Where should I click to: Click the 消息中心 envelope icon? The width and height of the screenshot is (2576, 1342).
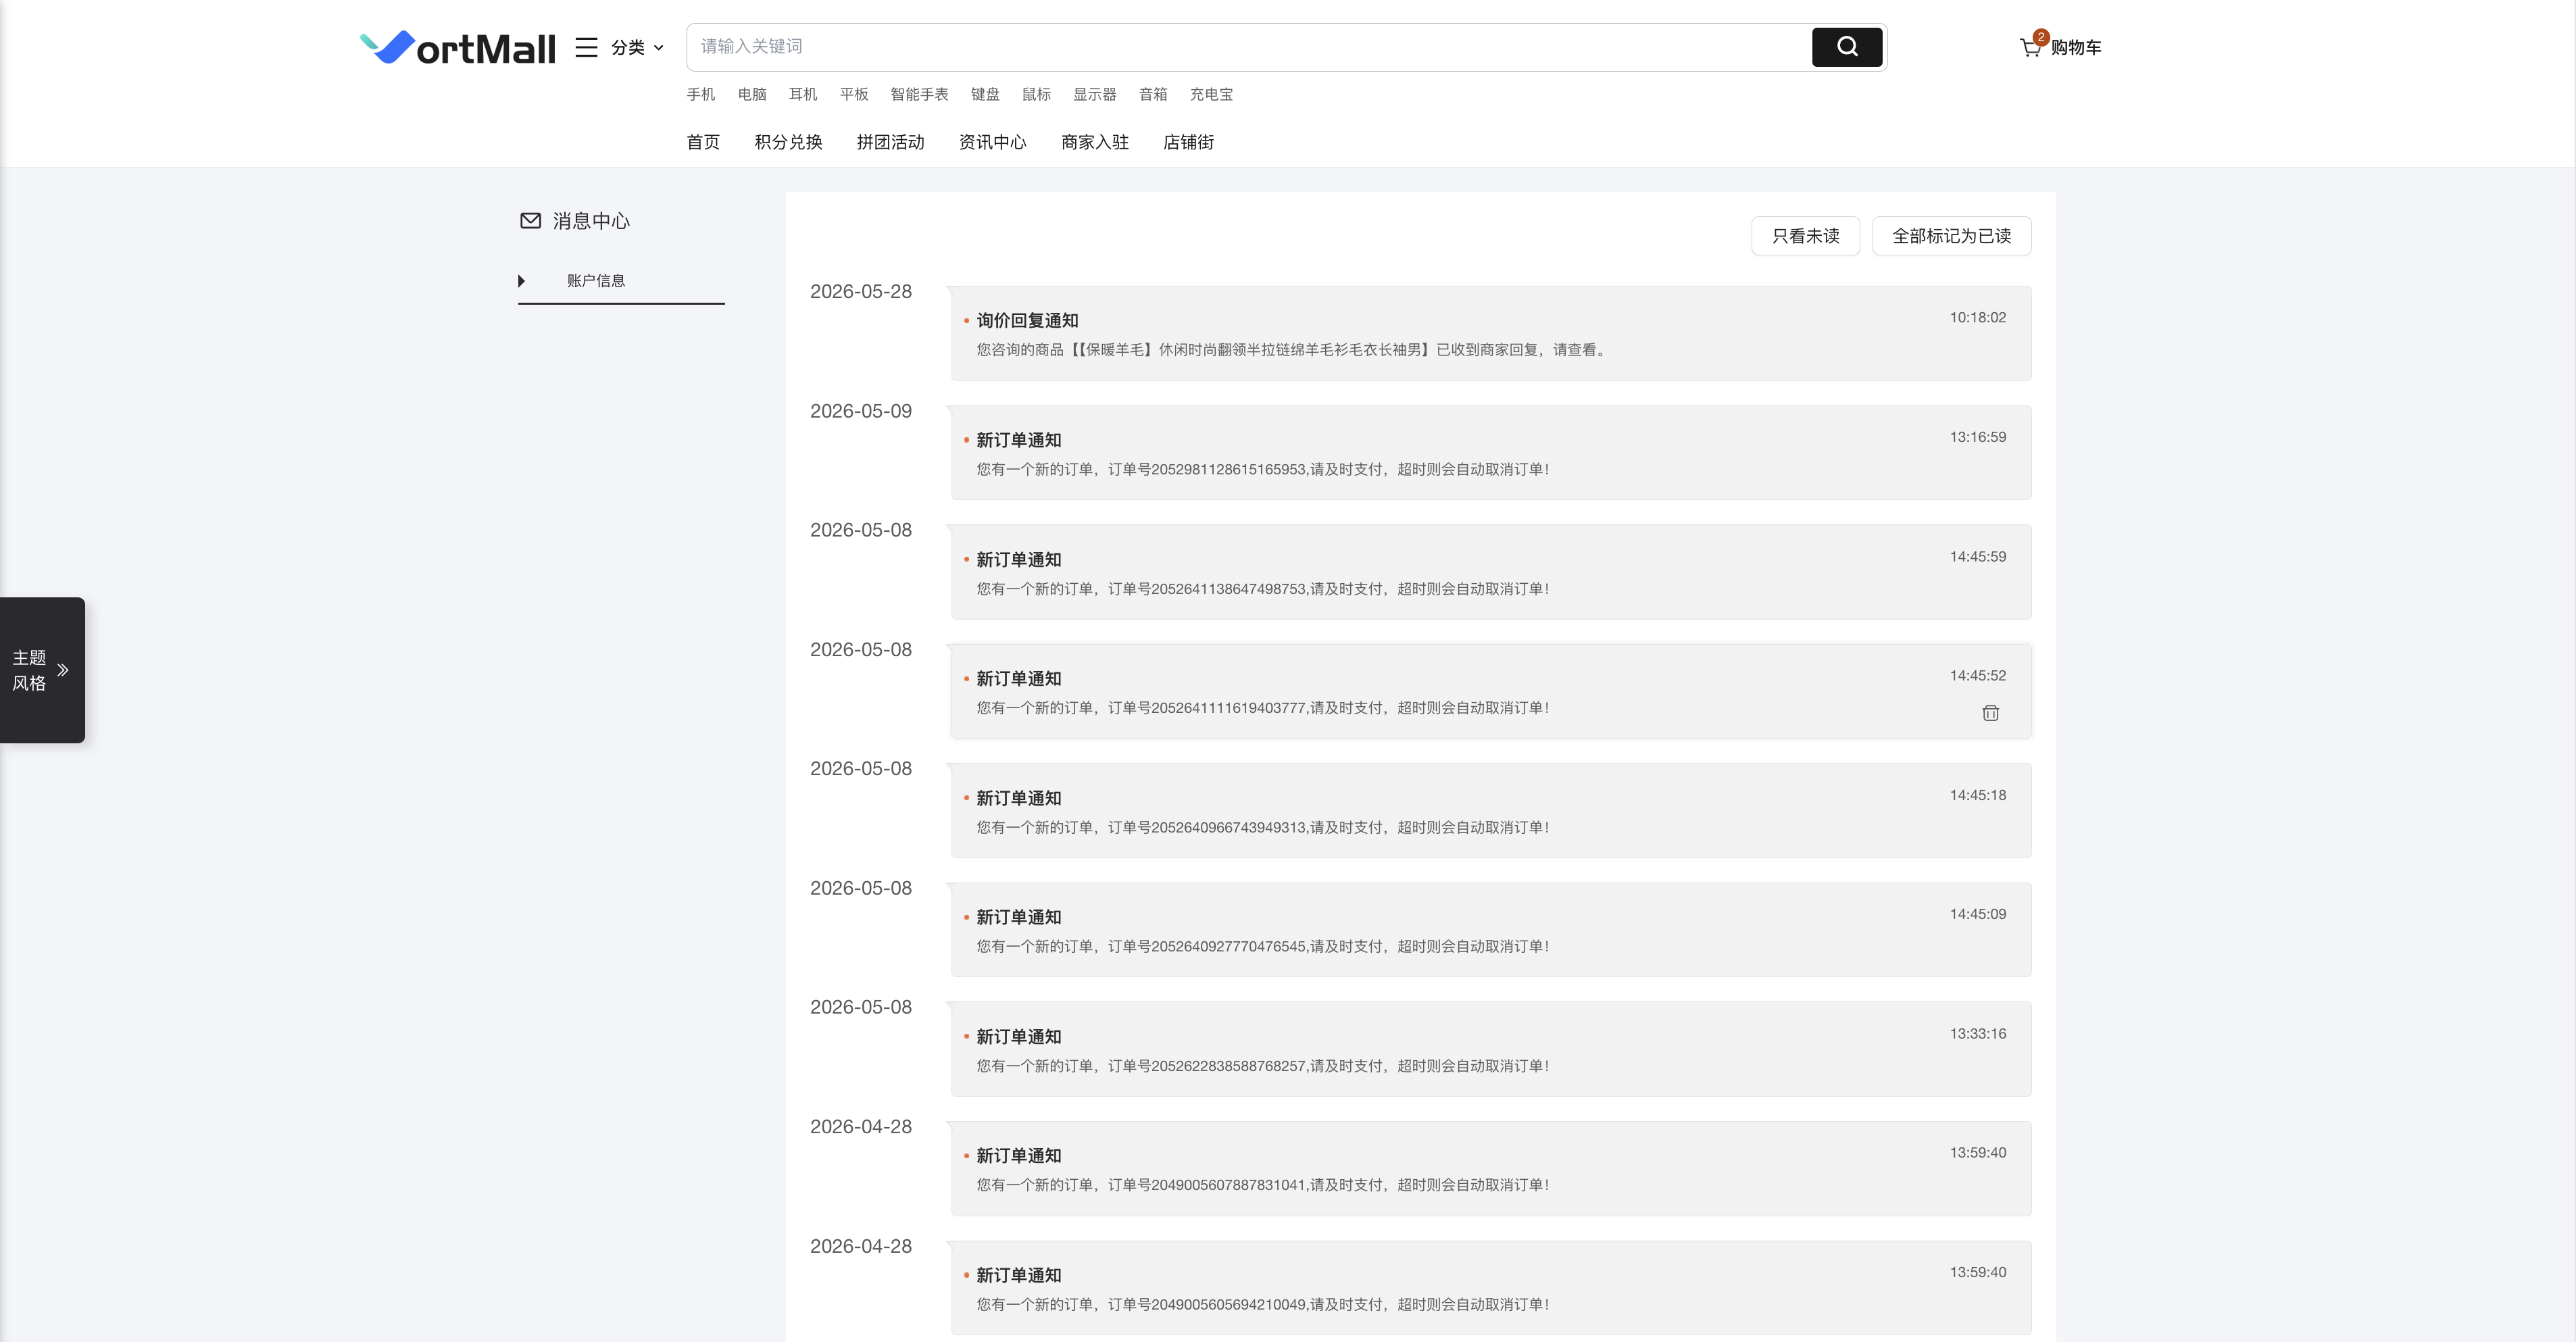531,221
